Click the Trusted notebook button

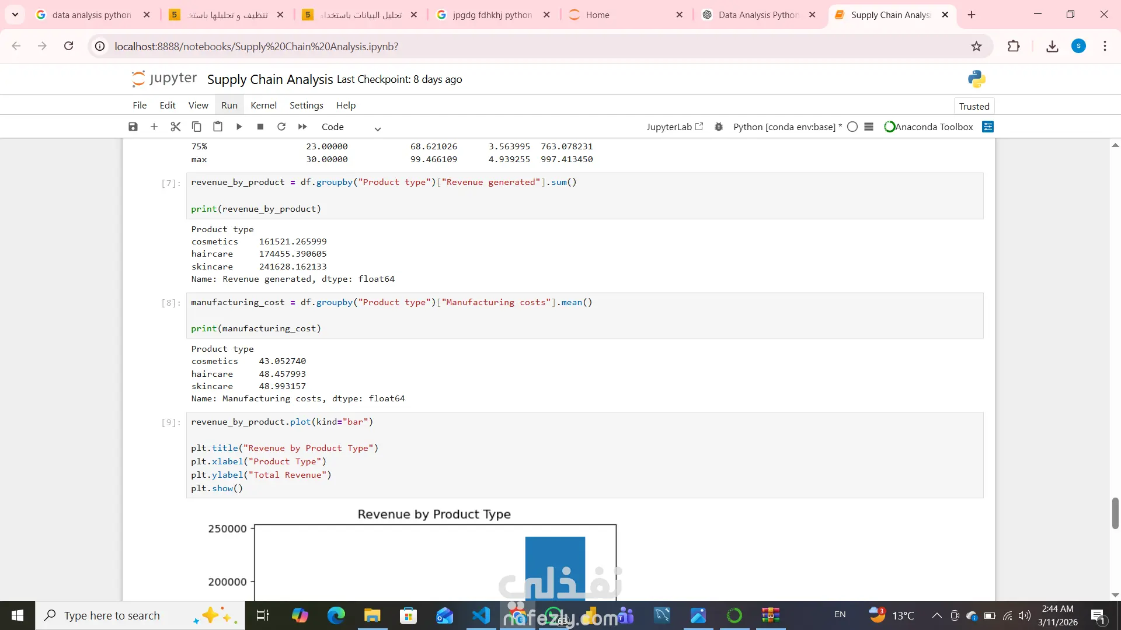point(974,106)
